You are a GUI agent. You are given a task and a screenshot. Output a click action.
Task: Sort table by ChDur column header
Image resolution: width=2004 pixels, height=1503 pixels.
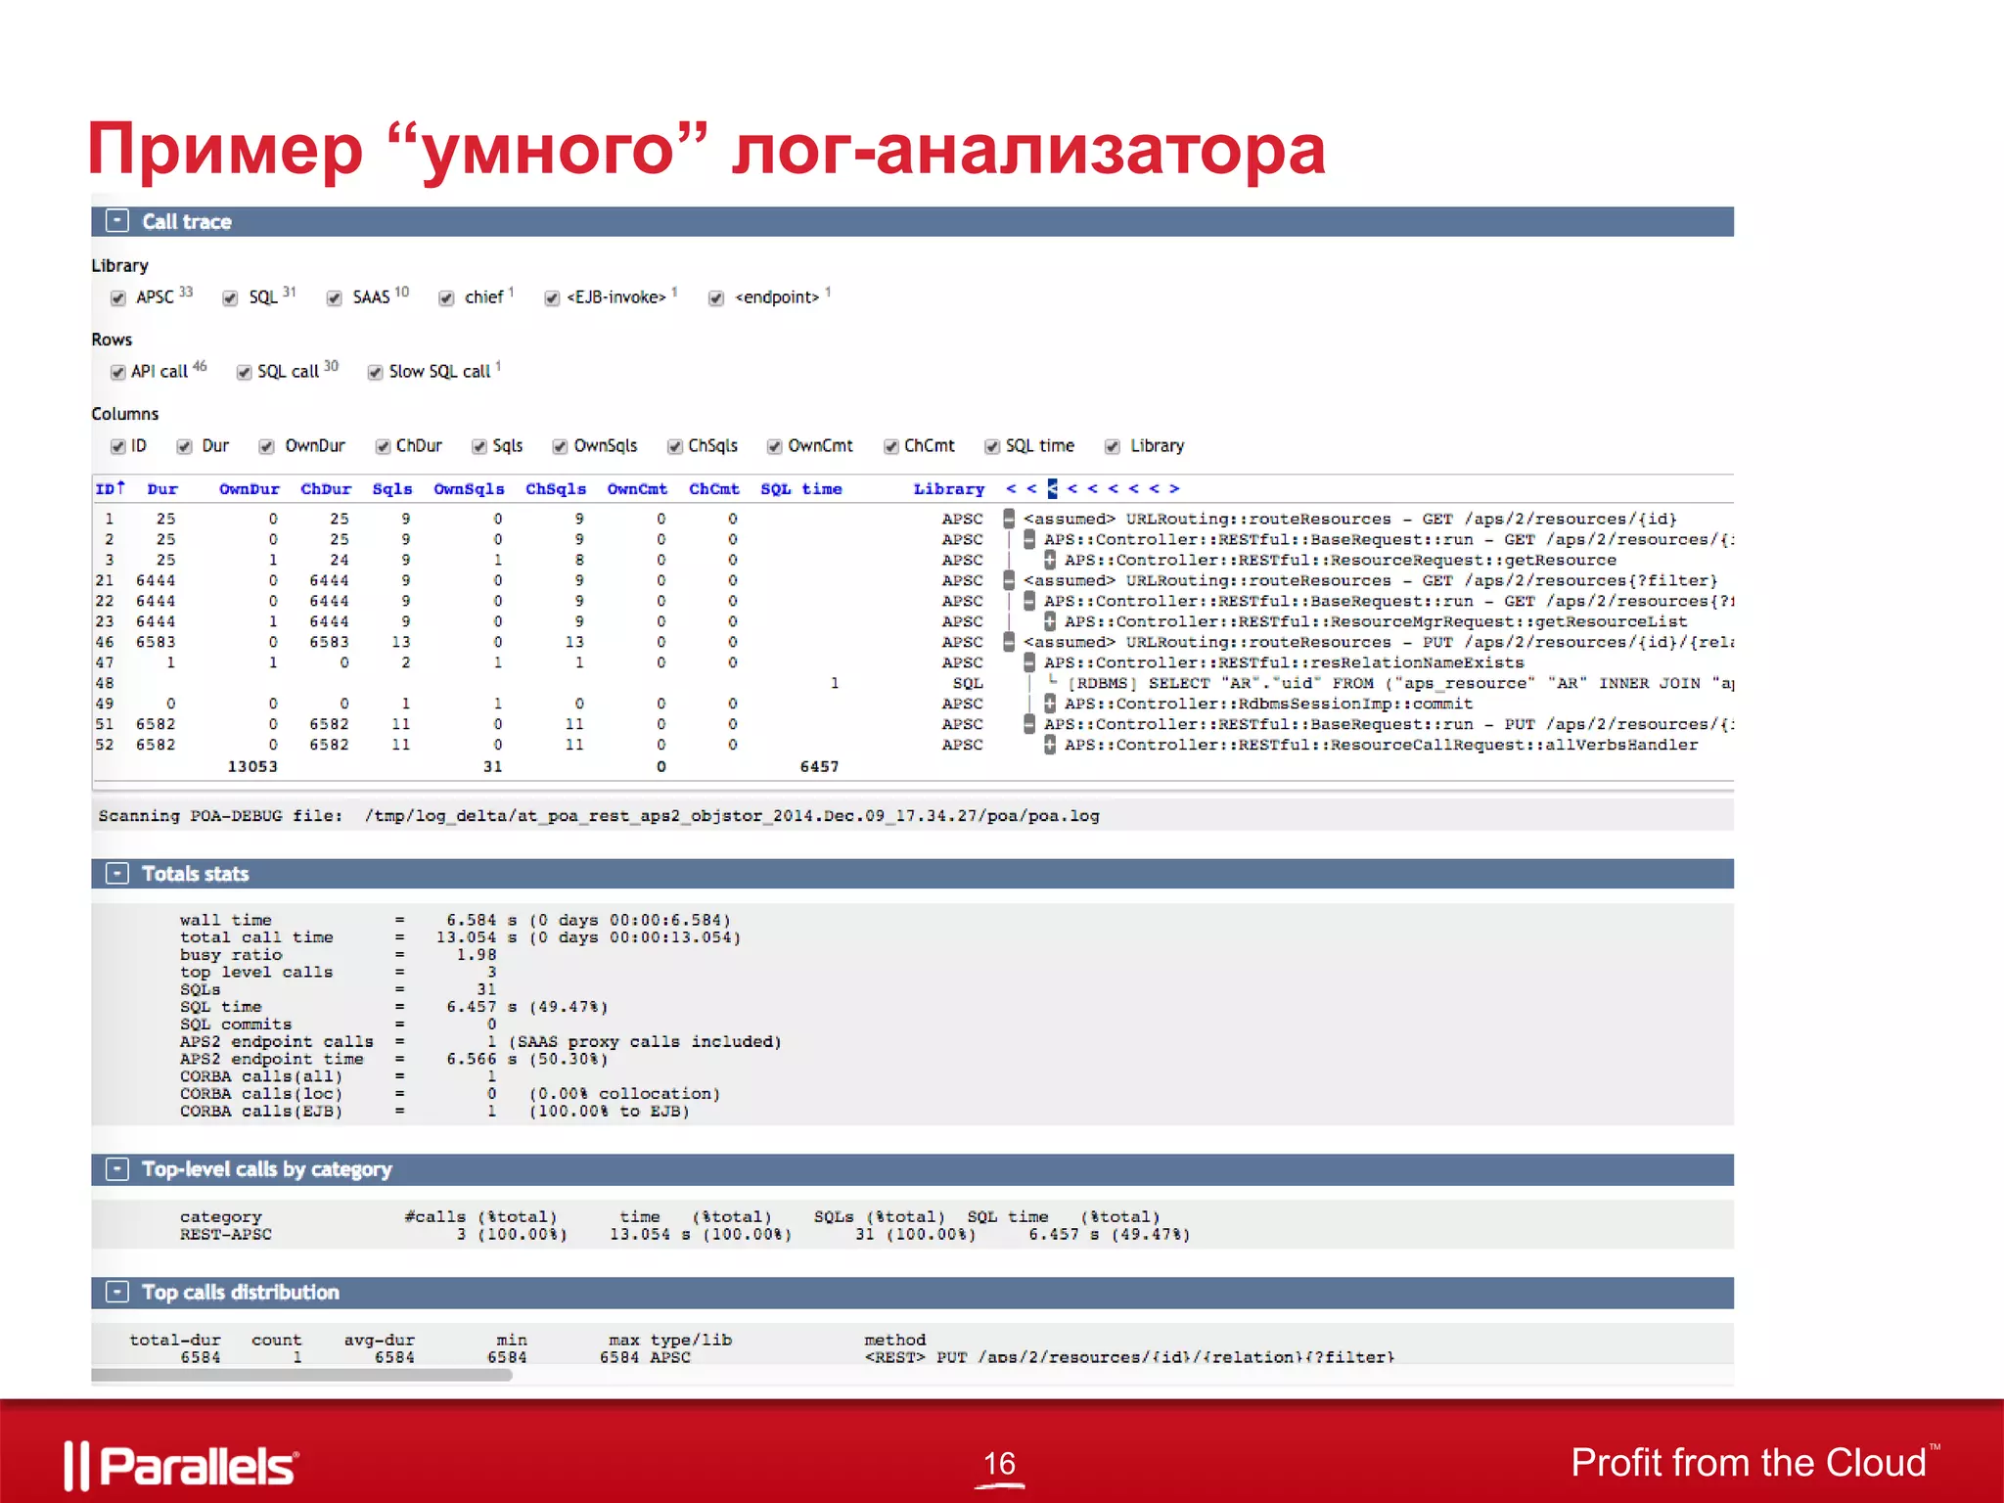coord(326,489)
